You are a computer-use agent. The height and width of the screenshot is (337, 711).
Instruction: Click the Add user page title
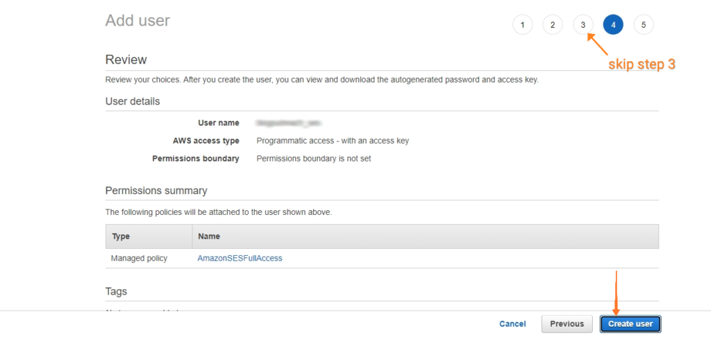(x=137, y=20)
